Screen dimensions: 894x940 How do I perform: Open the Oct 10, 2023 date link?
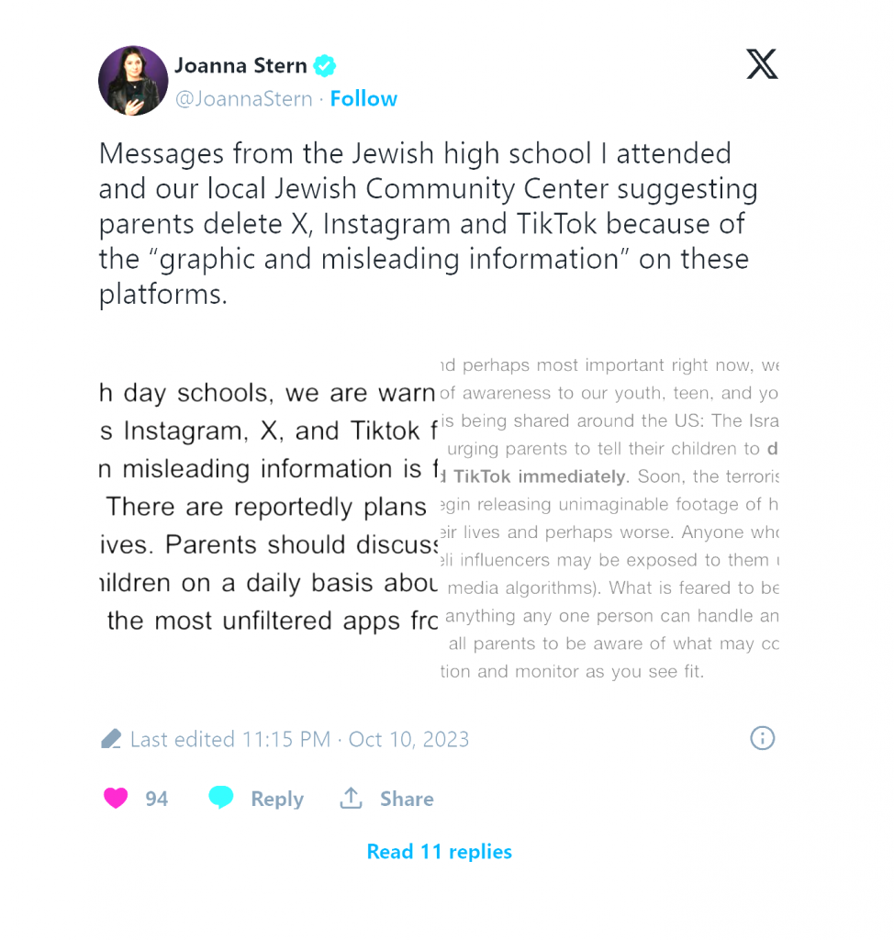[408, 739]
